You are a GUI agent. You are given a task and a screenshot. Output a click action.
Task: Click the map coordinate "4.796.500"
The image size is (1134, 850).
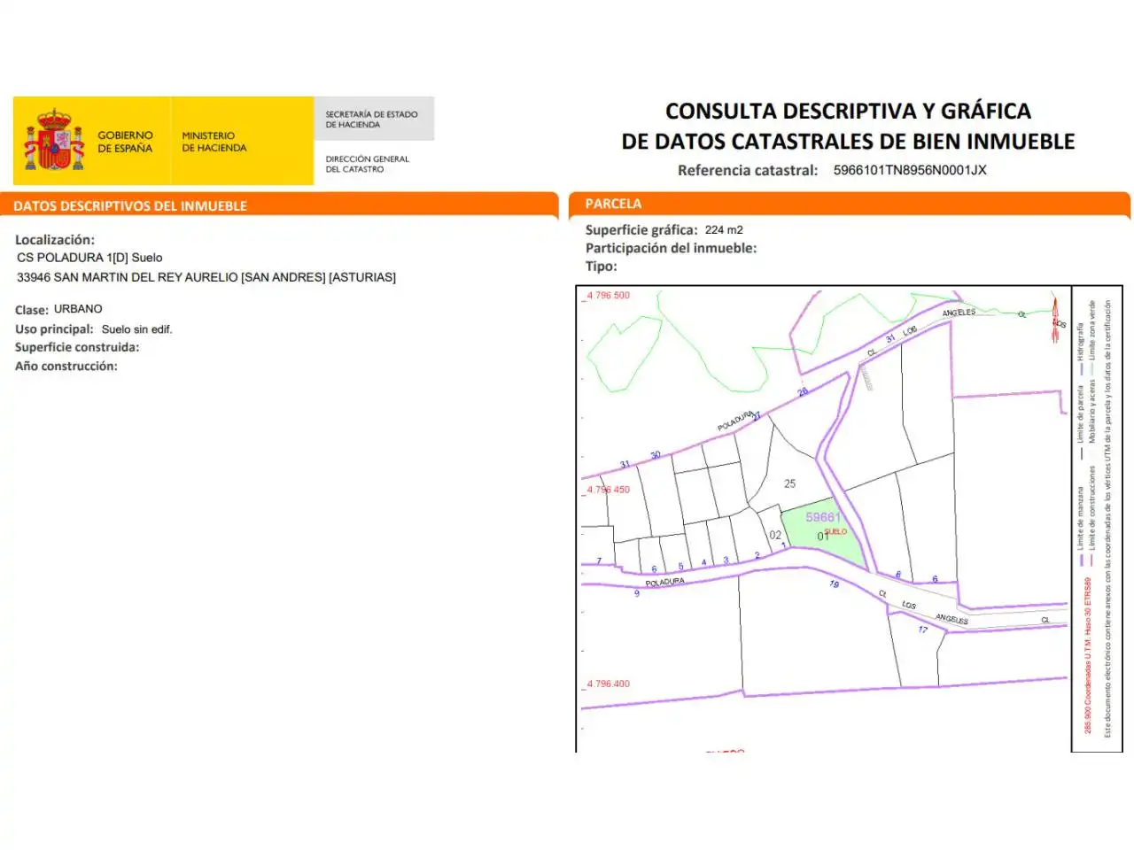[x=608, y=296]
